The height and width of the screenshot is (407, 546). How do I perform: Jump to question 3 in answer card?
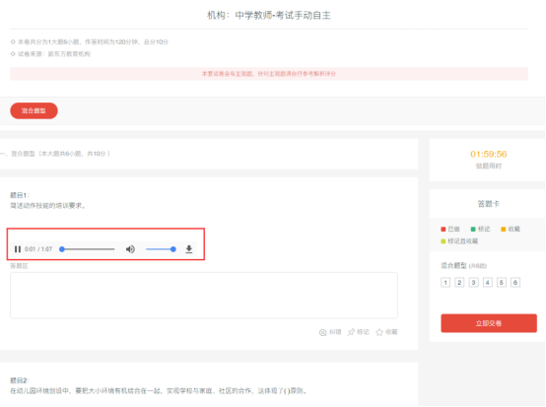[x=473, y=283]
